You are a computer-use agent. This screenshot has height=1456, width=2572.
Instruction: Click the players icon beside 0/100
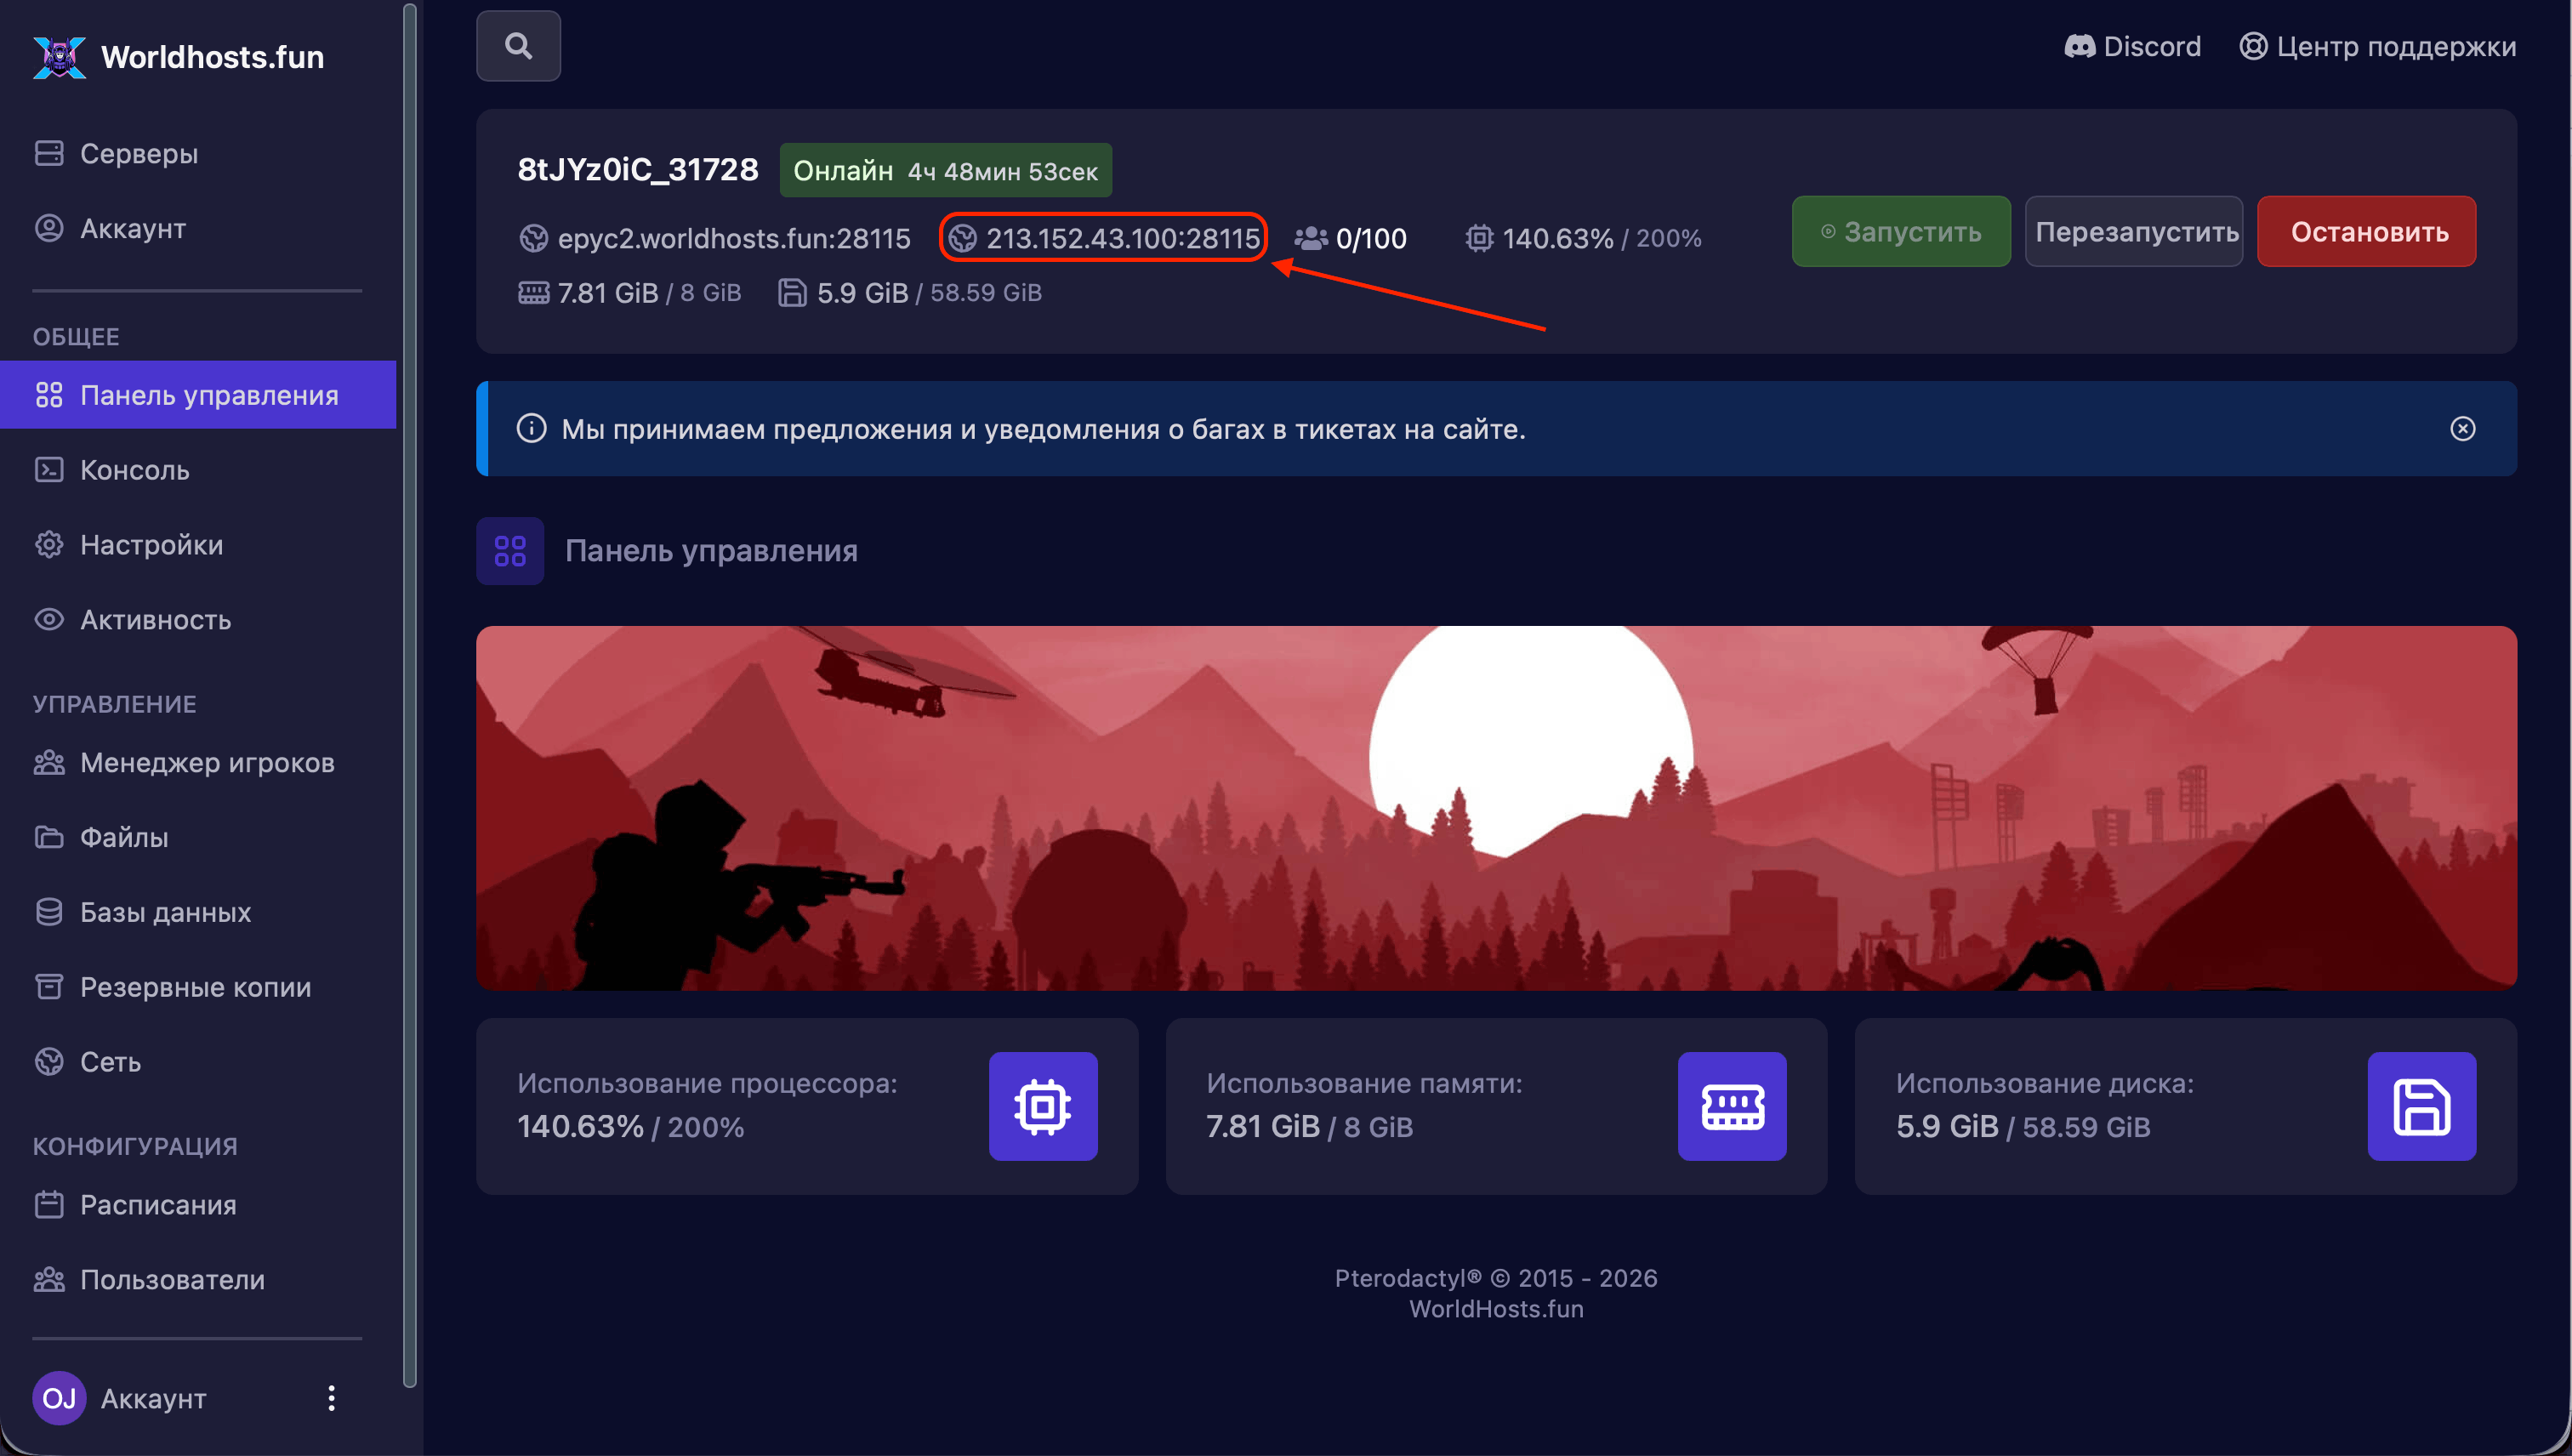click(x=1311, y=239)
